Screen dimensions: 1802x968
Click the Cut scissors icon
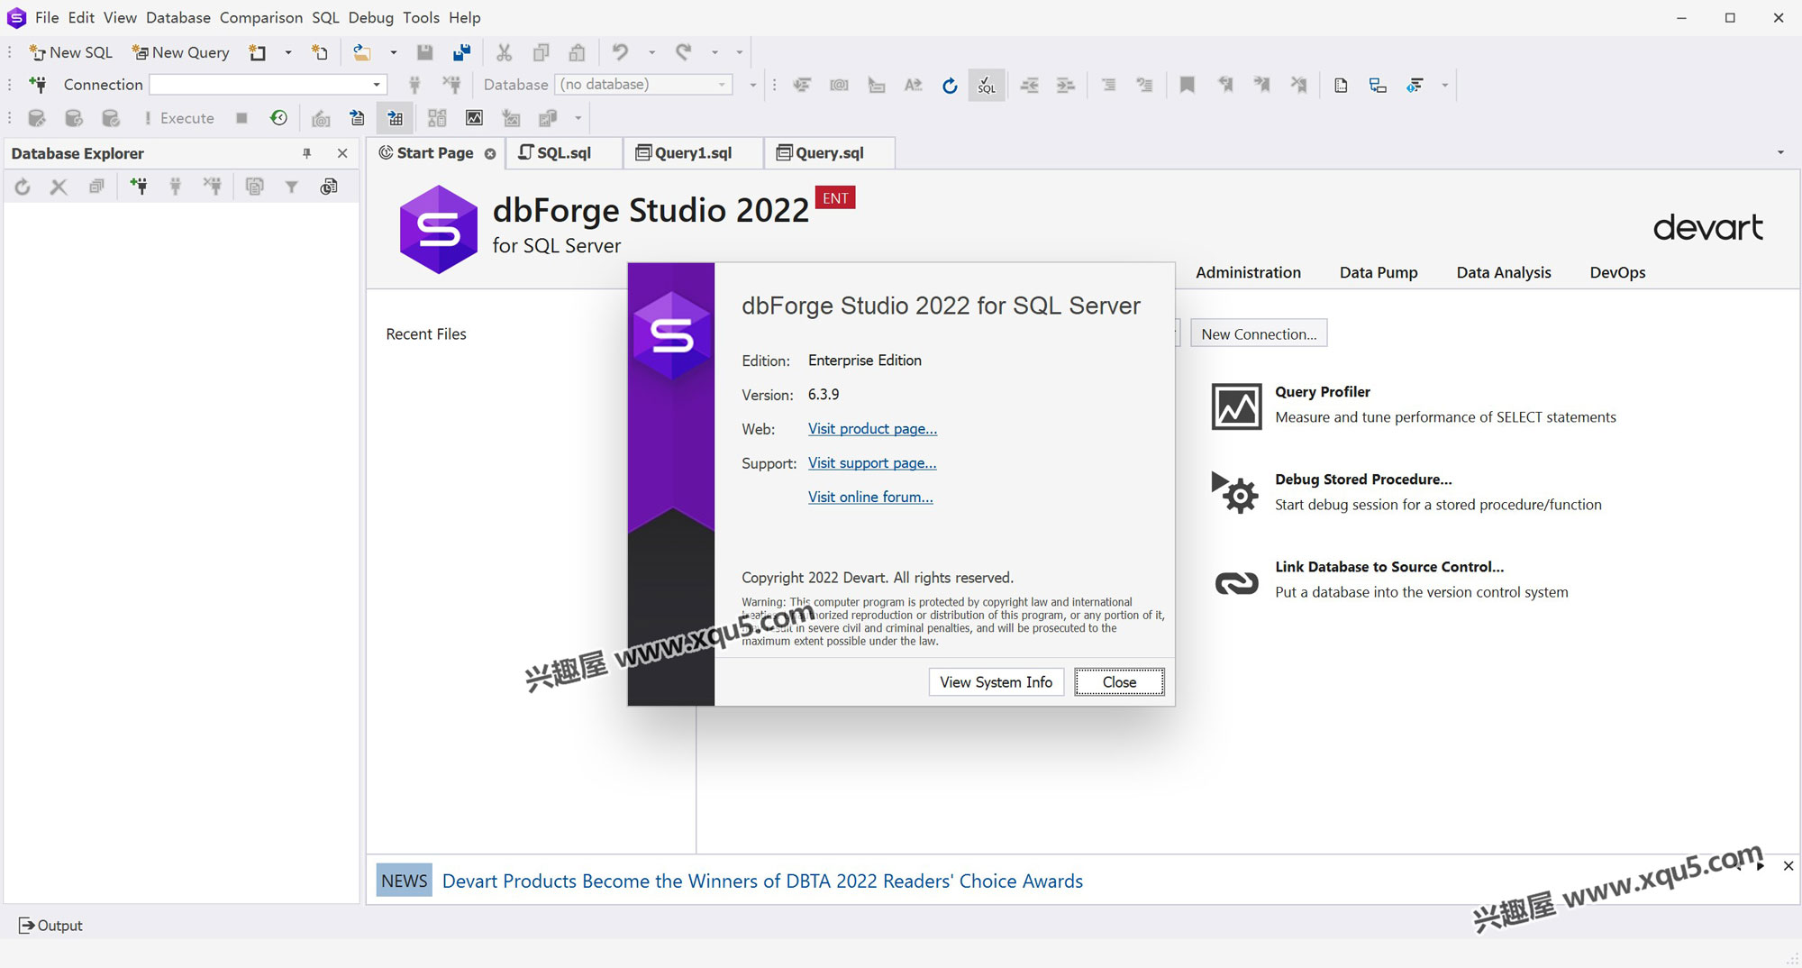tap(504, 52)
